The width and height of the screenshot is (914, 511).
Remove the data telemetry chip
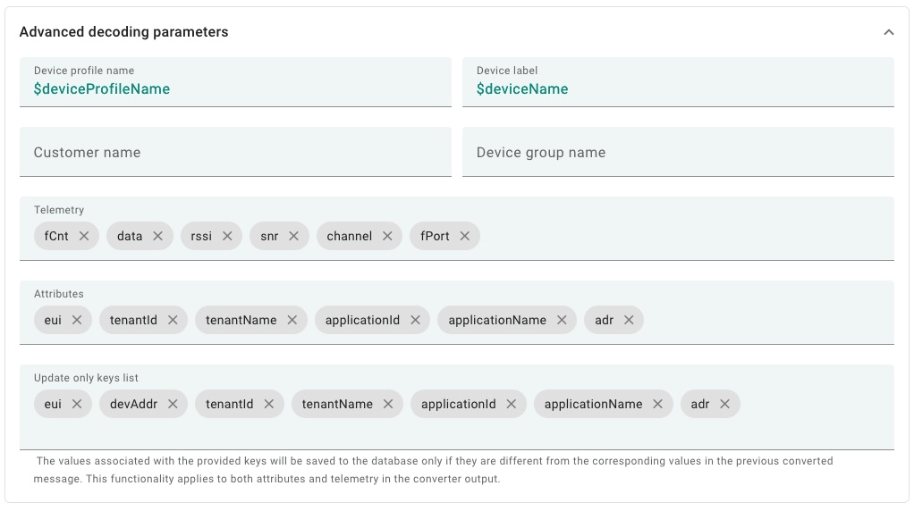click(x=157, y=236)
